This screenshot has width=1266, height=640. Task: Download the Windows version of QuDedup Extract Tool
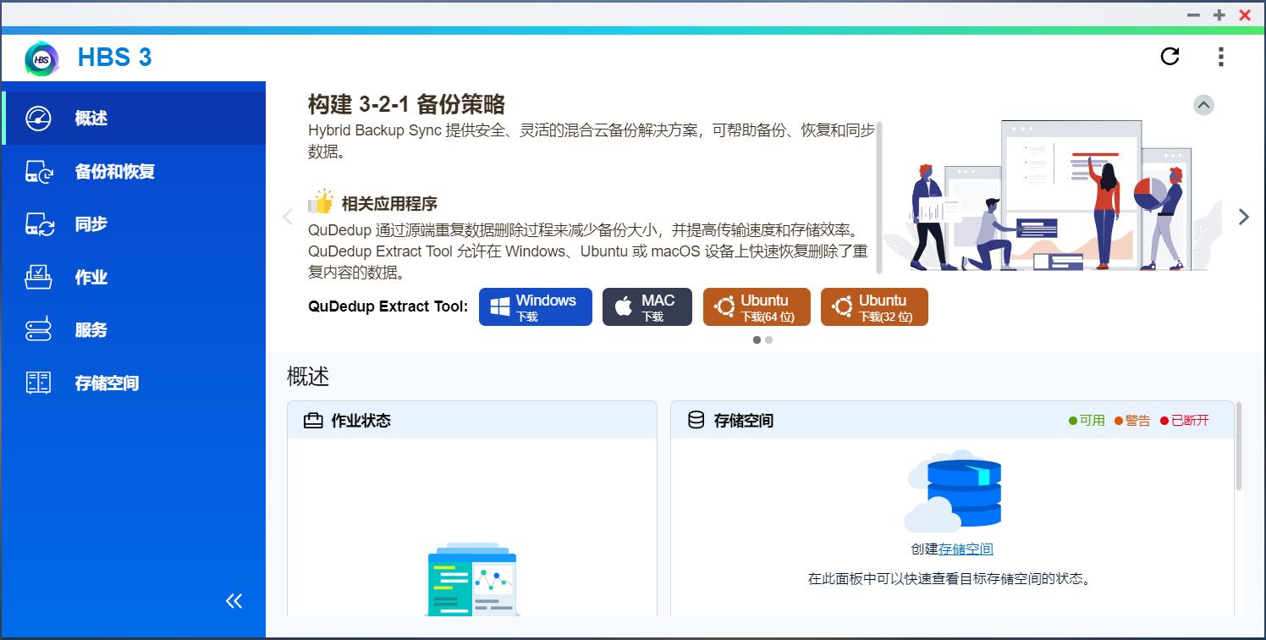(x=535, y=306)
